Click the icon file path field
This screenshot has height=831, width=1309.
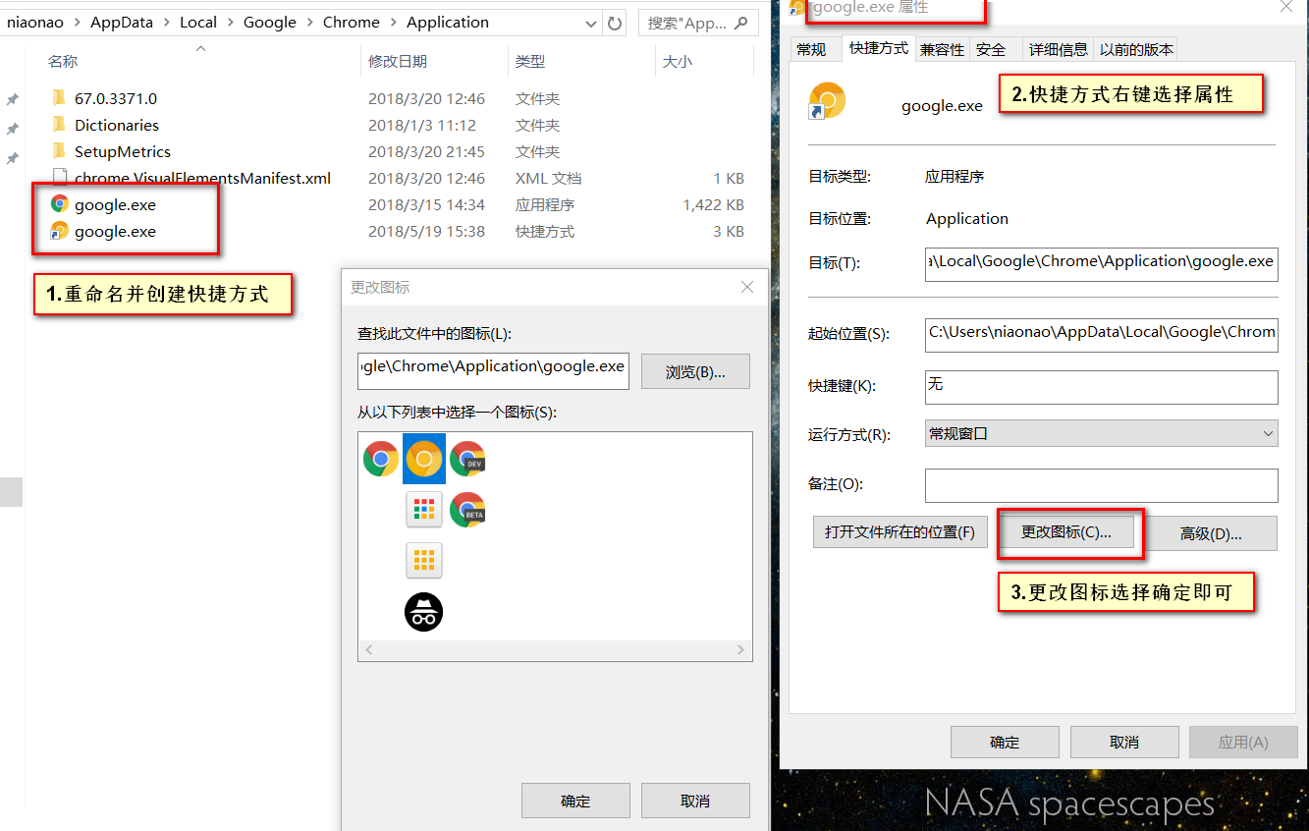click(x=493, y=370)
